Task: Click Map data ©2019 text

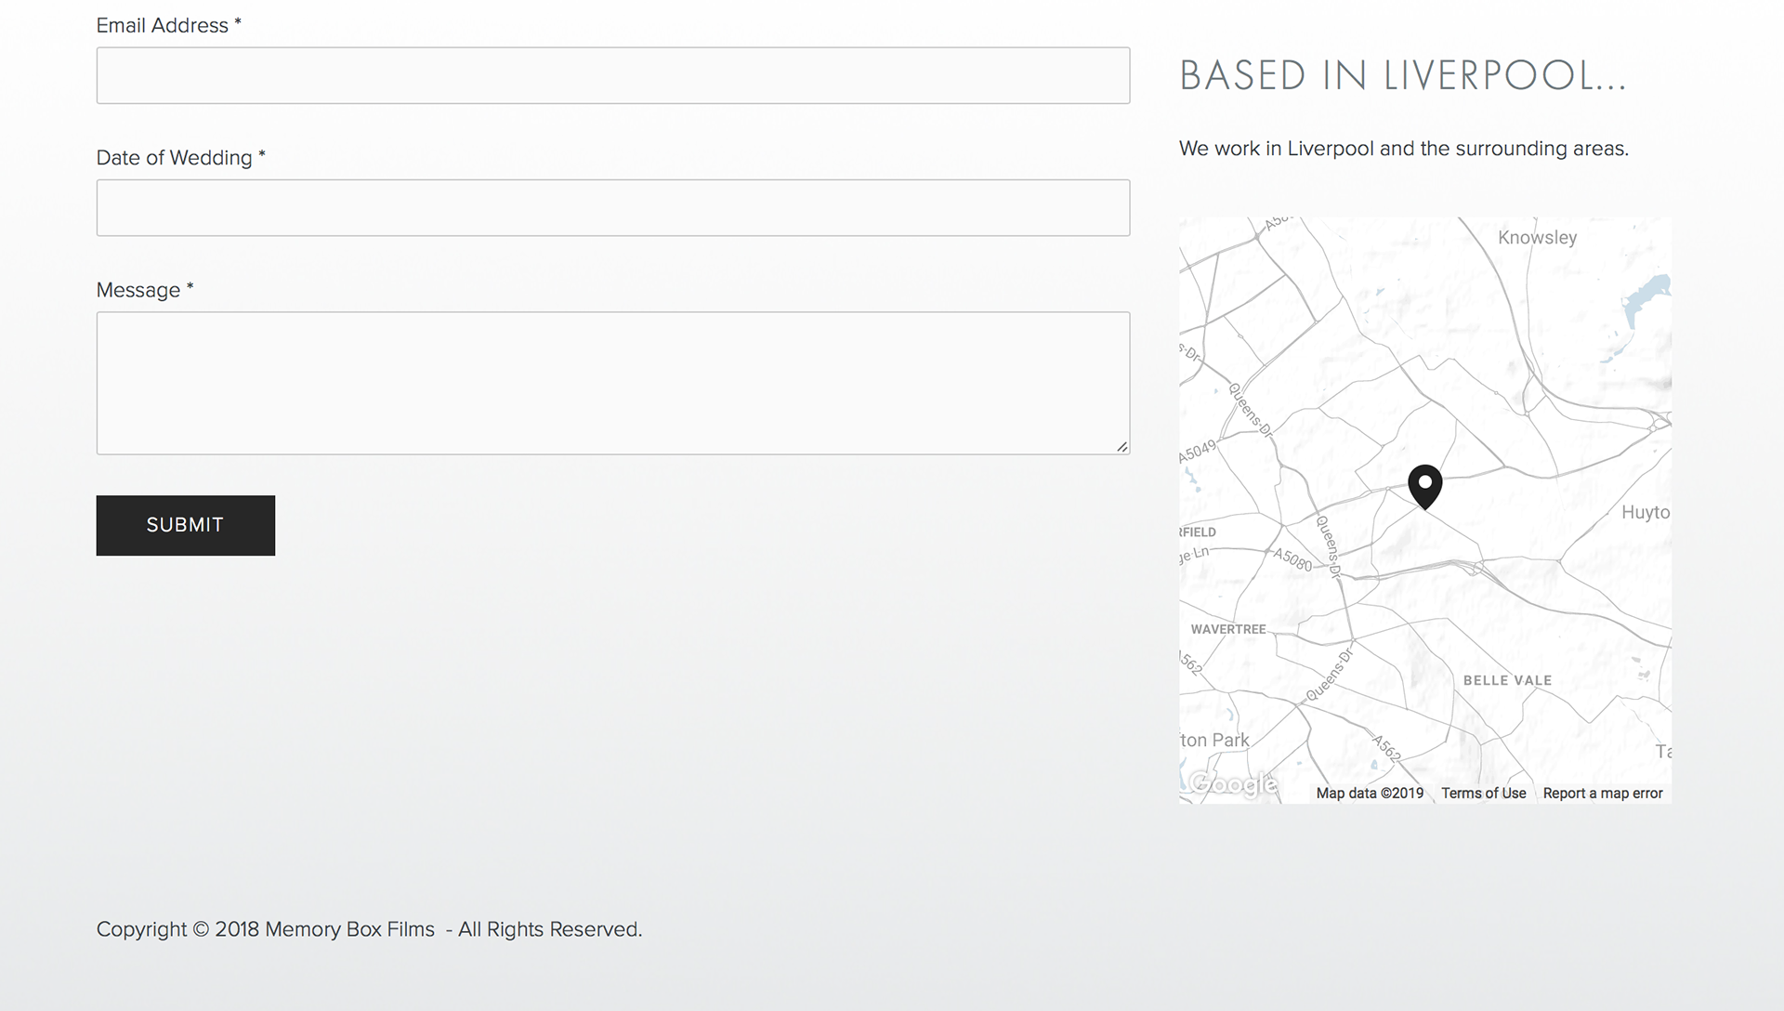Action: point(1370,794)
